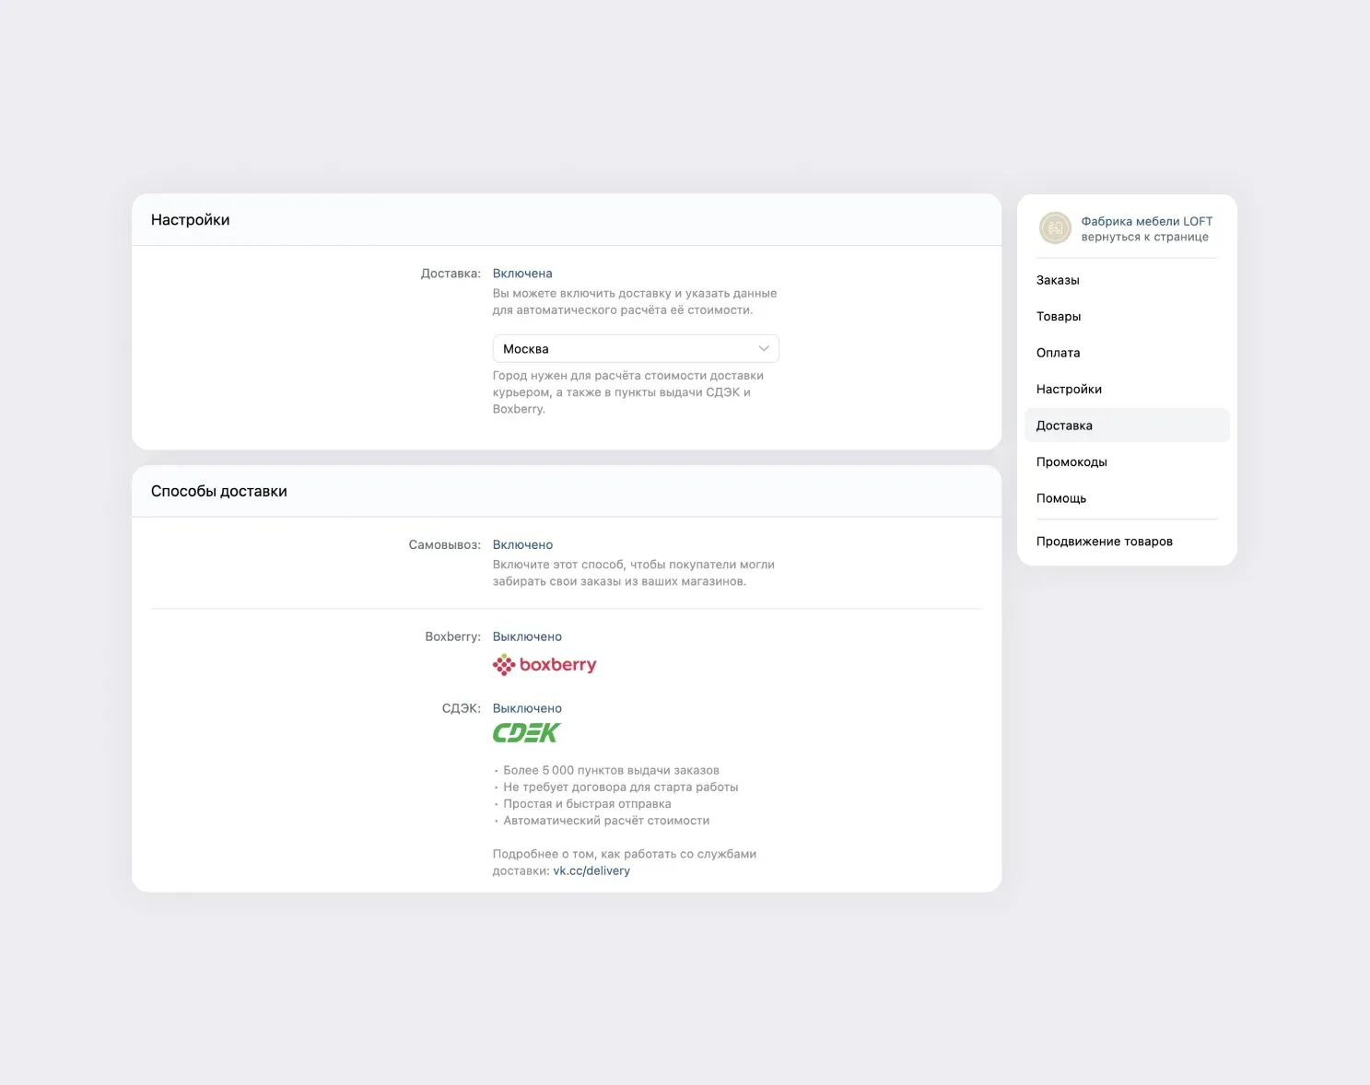Enable СДЭК by clicking 'Выключено'
This screenshot has width=1370, height=1085.
coord(527,708)
